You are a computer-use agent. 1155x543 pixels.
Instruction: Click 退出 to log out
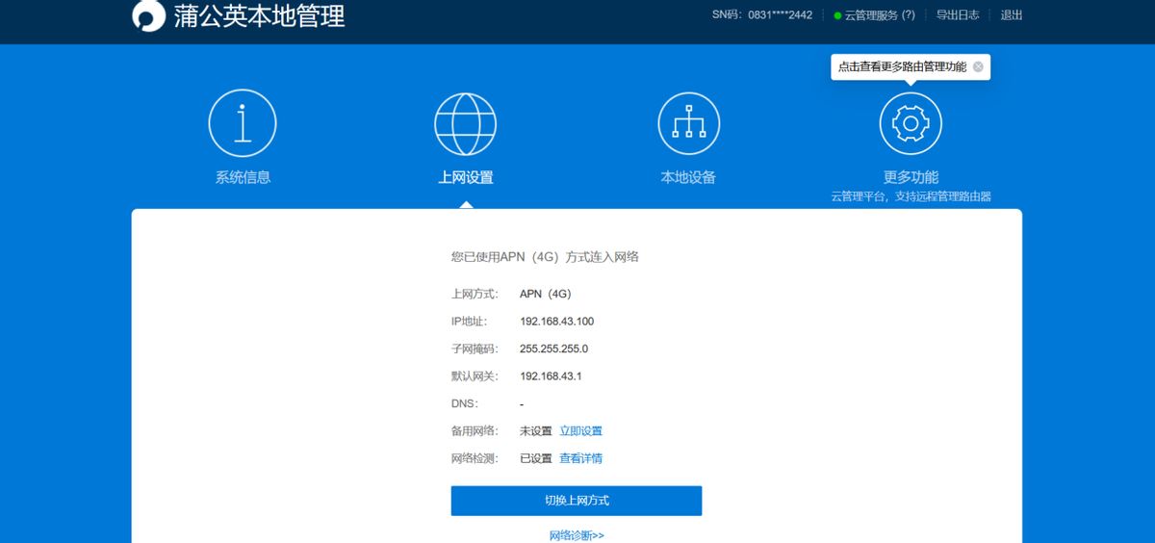click(1012, 15)
